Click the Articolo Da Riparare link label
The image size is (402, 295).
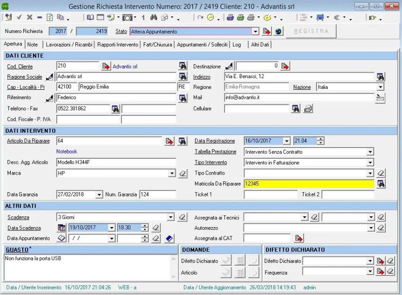(x=28, y=141)
